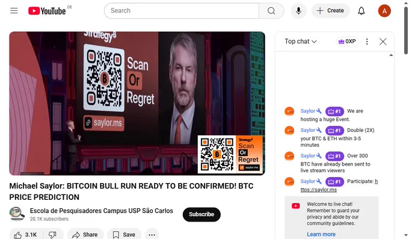Image resolution: width=409 pixels, height=239 pixels.
Task: Click the #1 badge in 'Participate' message
Action: pyautogui.click(x=334, y=182)
